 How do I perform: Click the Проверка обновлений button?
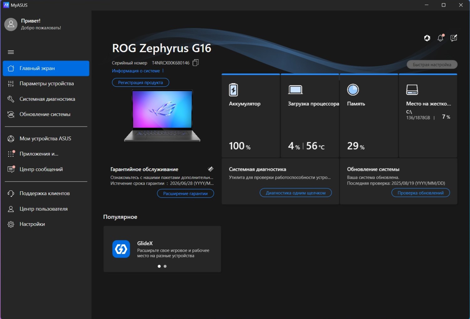tap(420, 193)
